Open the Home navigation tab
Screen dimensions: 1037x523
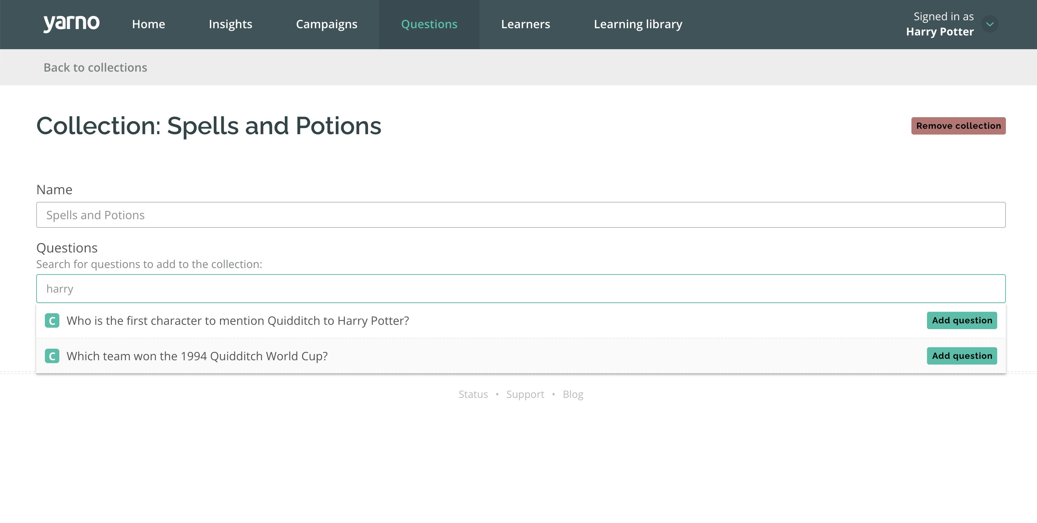point(148,24)
